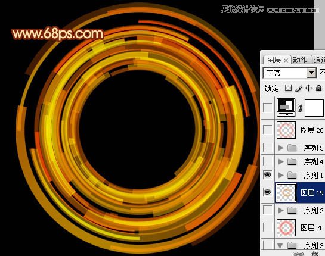Click the 序列 3 folder icon
The image size is (325, 256).
click(x=292, y=245)
